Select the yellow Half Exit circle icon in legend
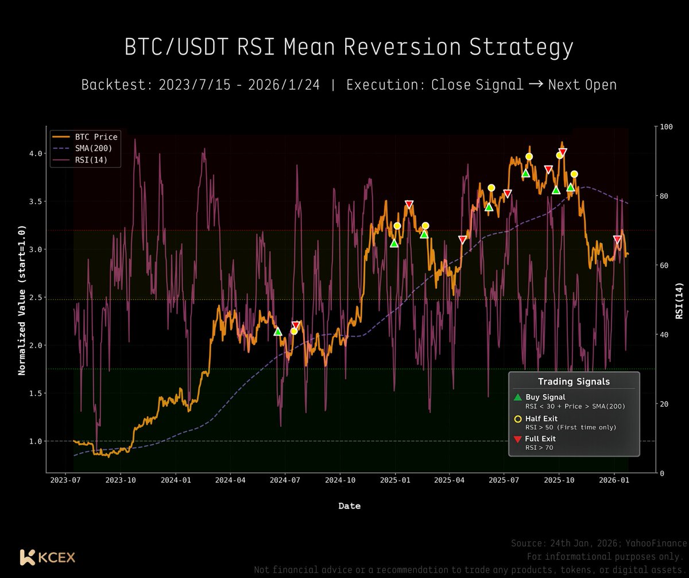This screenshot has height=578, width=689. coord(518,418)
